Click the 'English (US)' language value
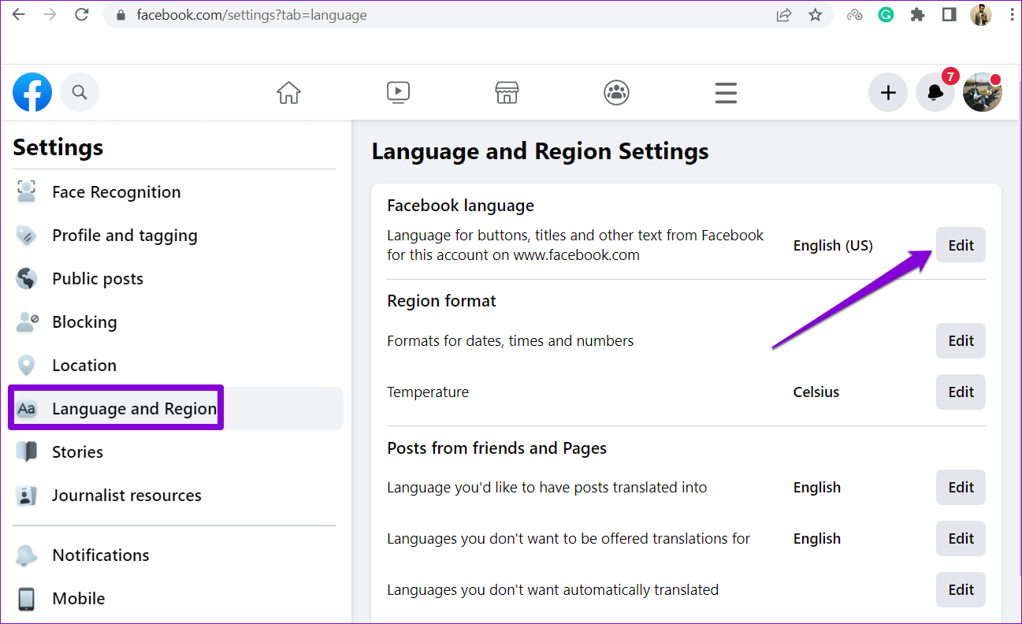The height and width of the screenshot is (624, 1022). [833, 246]
